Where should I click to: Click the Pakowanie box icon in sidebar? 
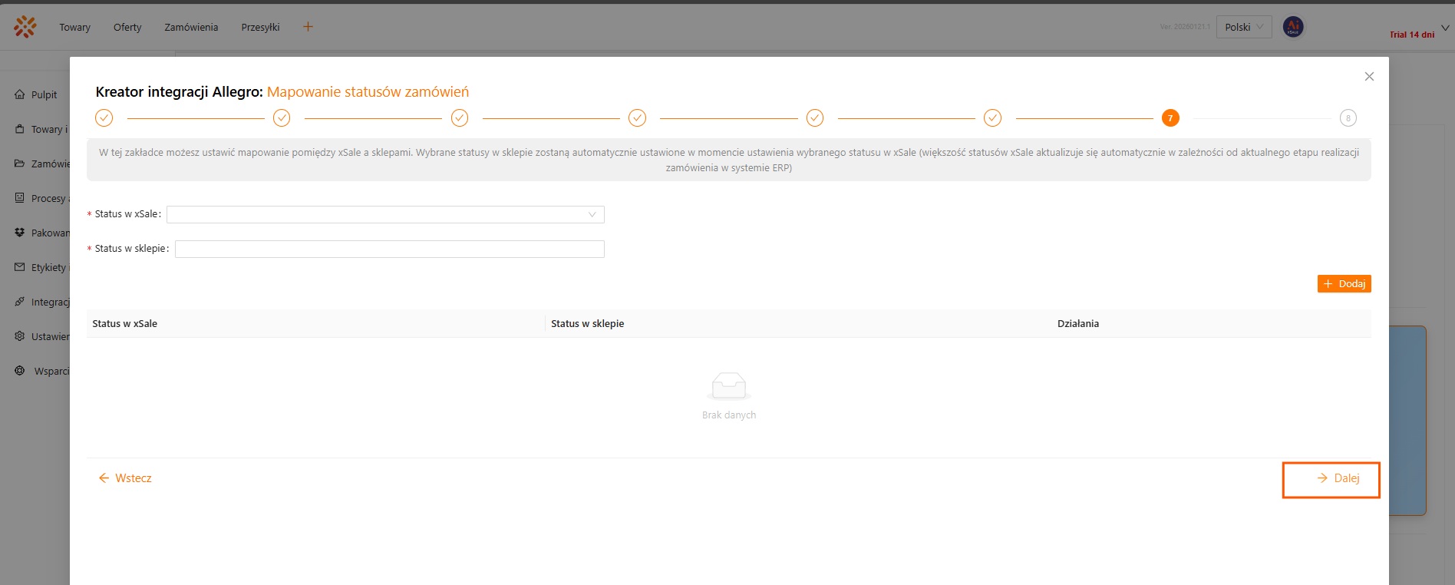[x=20, y=233]
